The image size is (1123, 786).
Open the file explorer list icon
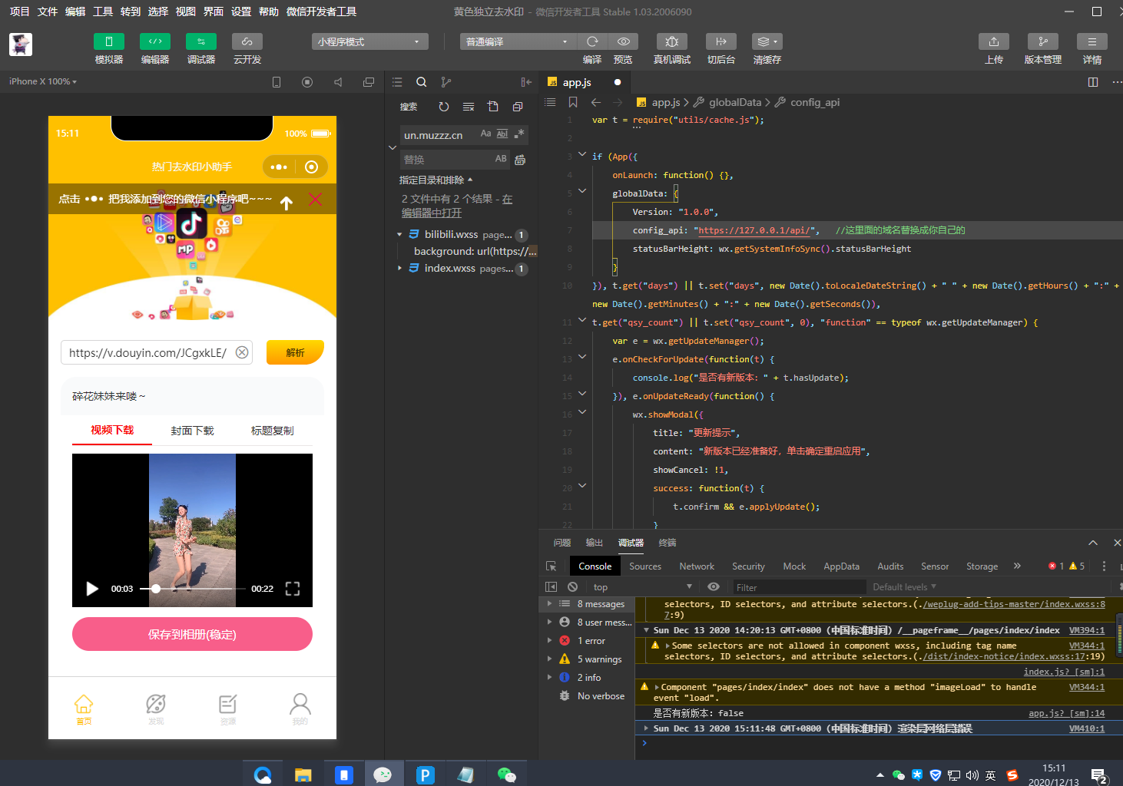397,82
